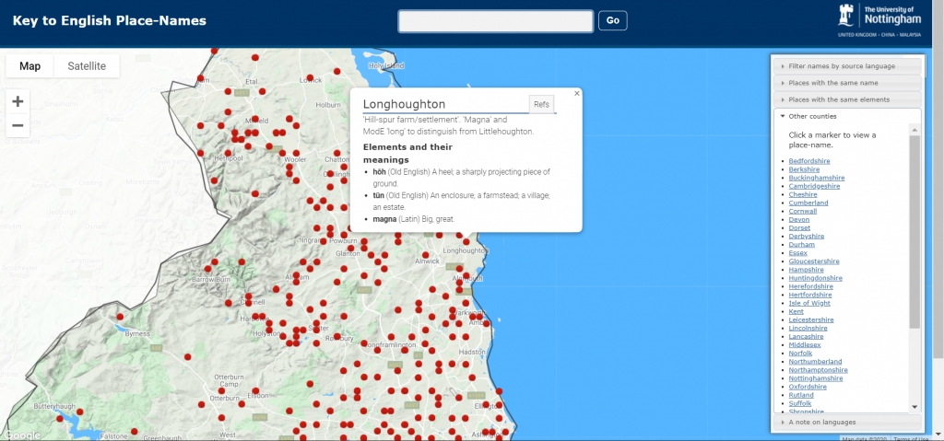Open the Lincolnshire county link
The height and width of the screenshot is (441, 944).
(808, 329)
